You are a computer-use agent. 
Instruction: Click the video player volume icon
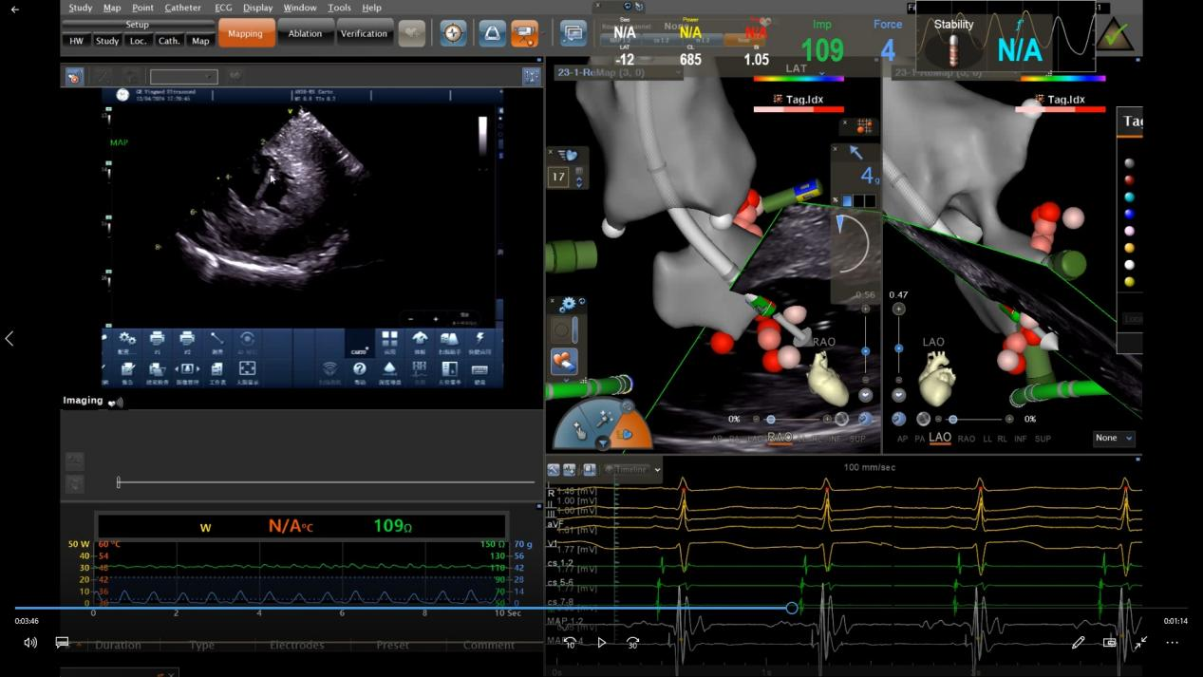[30, 643]
